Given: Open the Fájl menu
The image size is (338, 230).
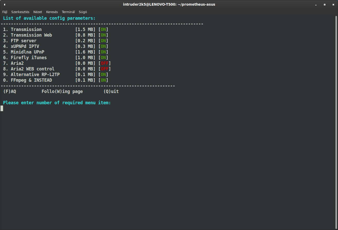Looking at the screenshot, I should [5, 12].
